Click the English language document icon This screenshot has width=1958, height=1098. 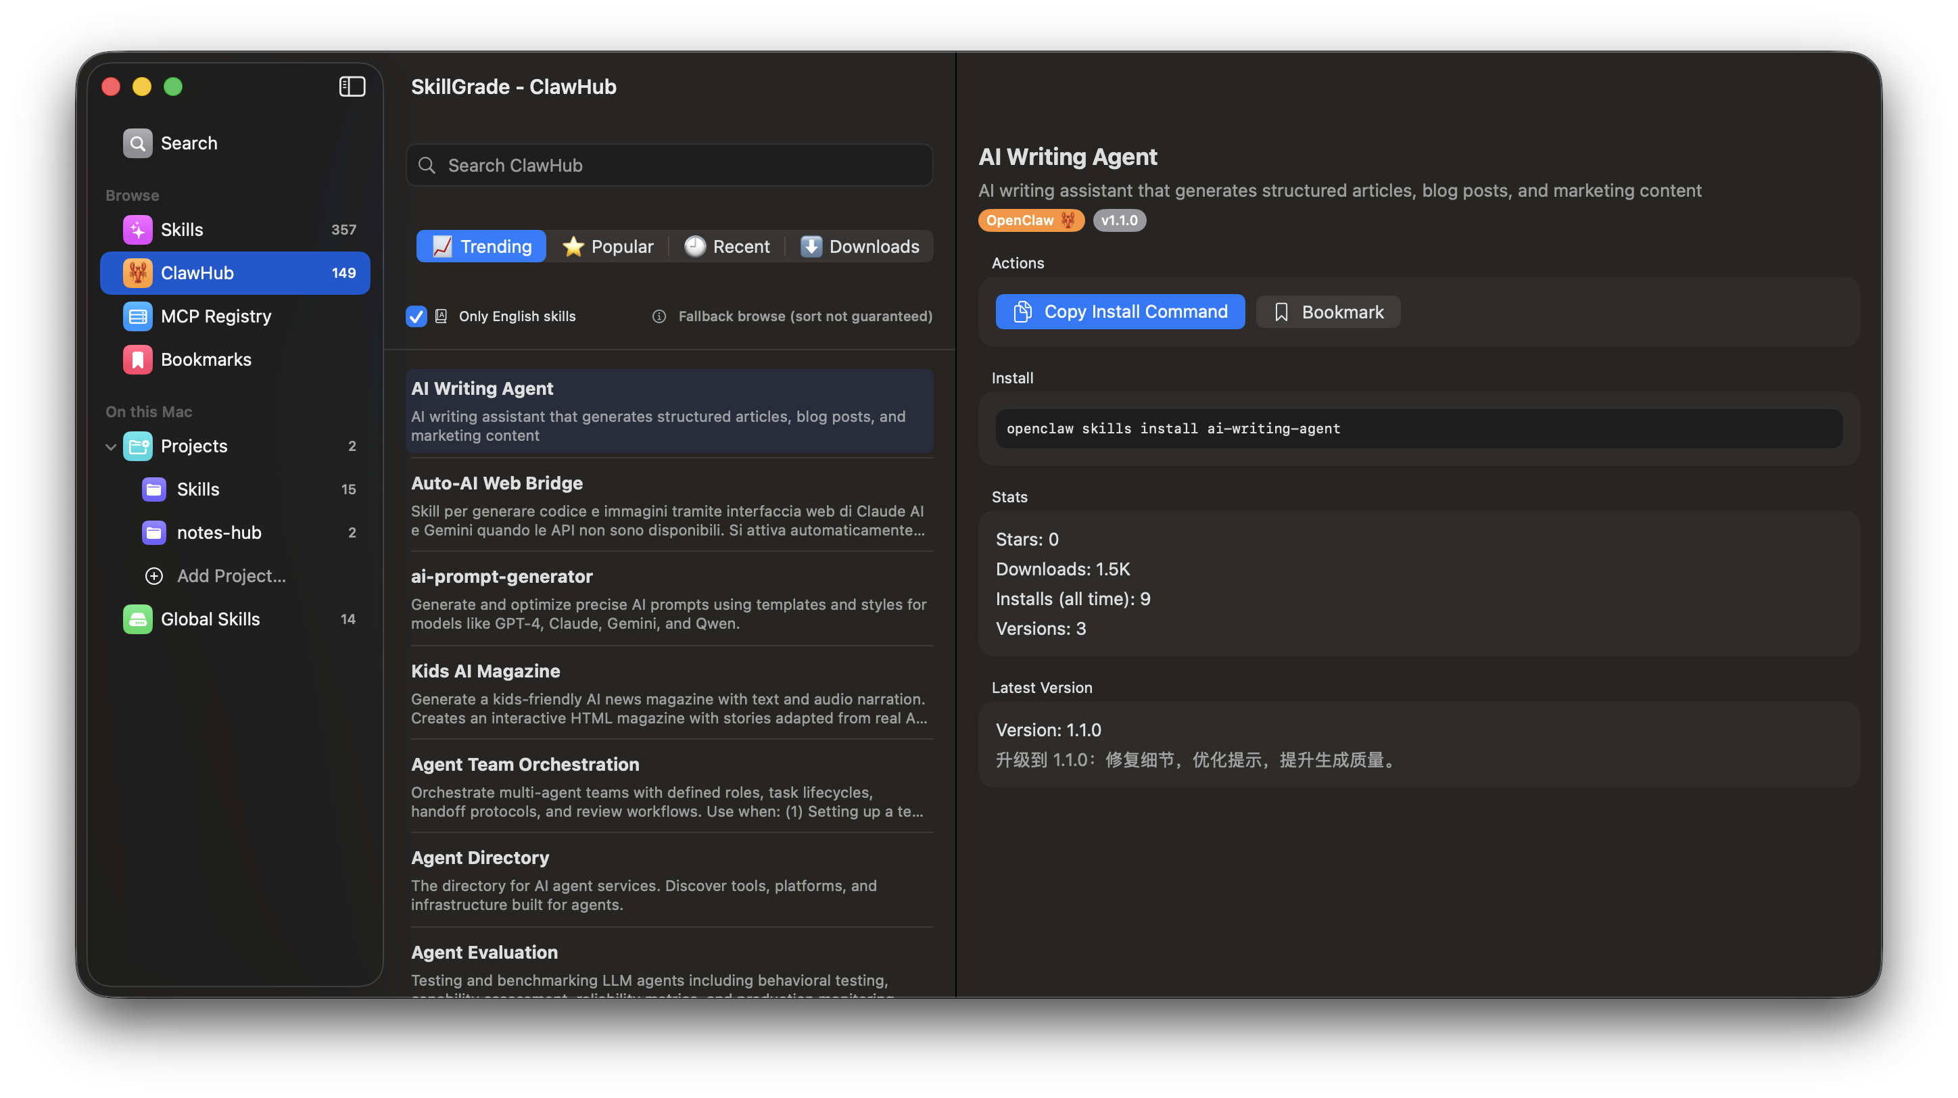pos(441,316)
